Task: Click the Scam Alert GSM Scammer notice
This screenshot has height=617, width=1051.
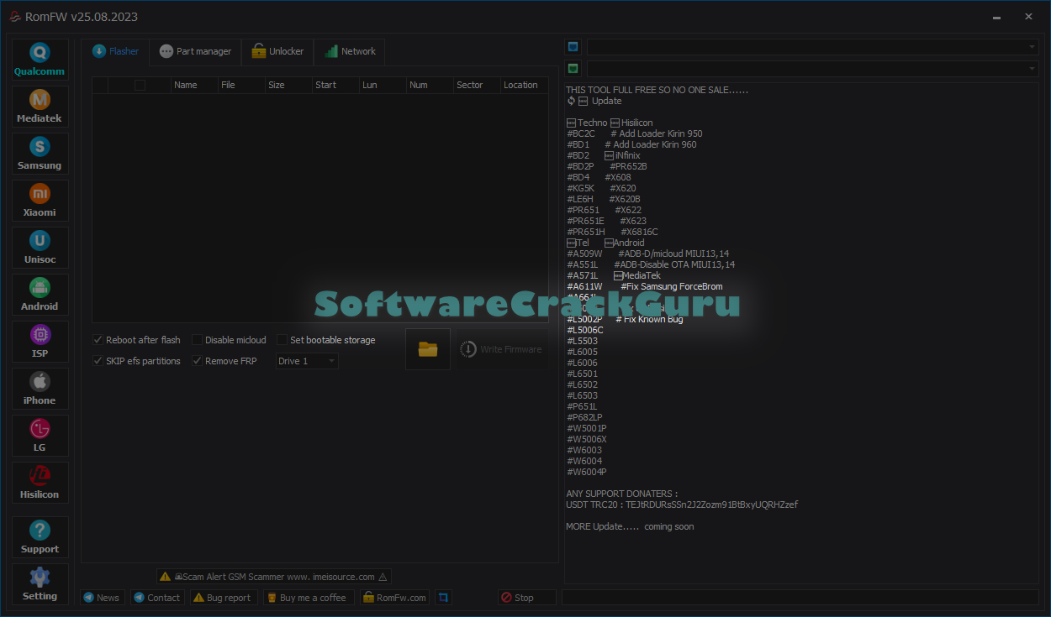Action: [274, 577]
